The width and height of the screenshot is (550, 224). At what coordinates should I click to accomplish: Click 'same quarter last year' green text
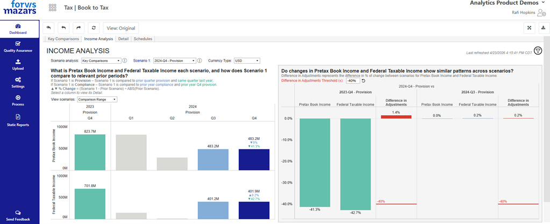(195, 80)
